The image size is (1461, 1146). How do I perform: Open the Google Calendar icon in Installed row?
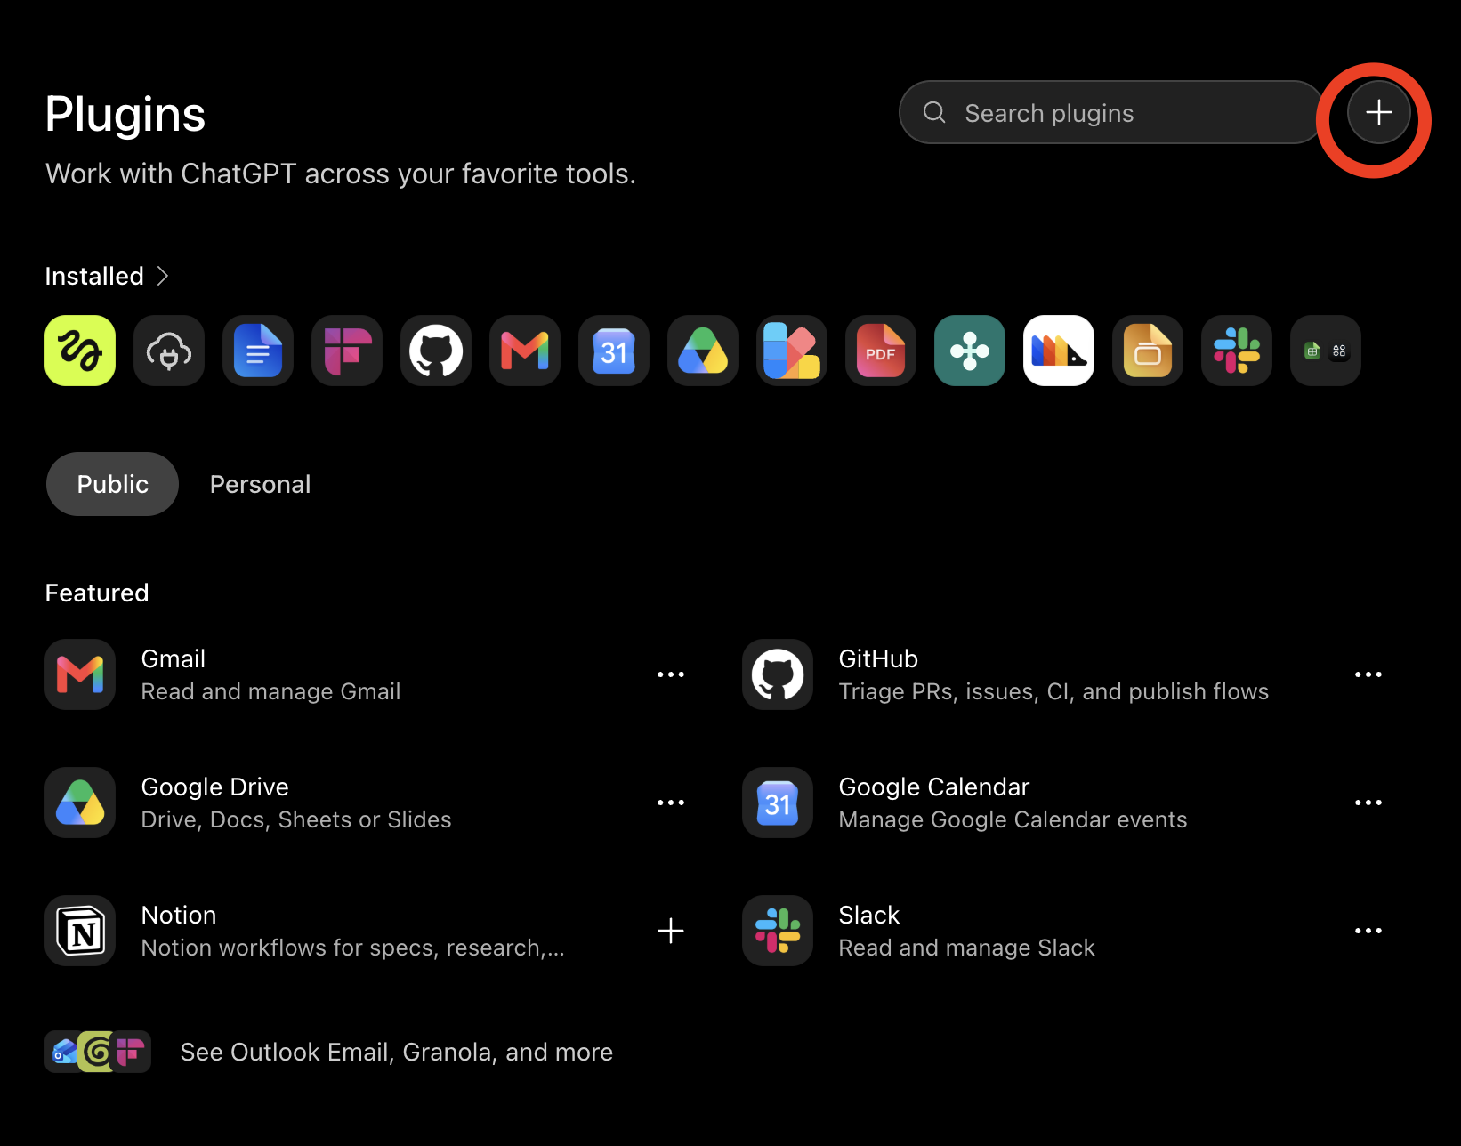614,351
